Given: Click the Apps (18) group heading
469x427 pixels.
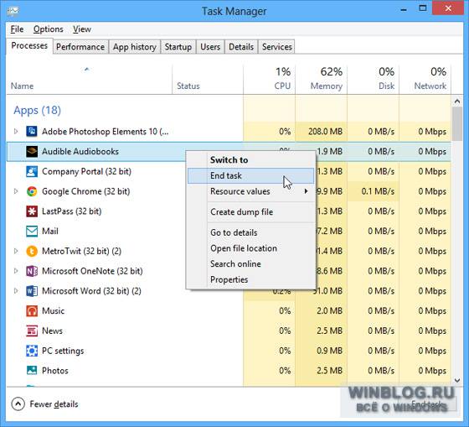Looking at the screenshot, I should click(37, 110).
